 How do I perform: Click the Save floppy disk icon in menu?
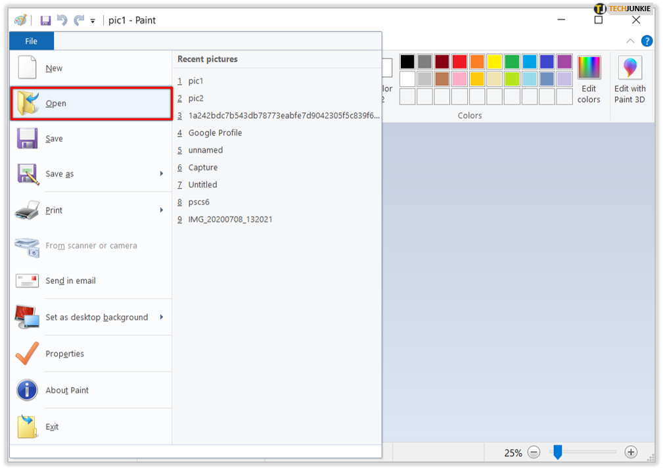(x=28, y=138)
